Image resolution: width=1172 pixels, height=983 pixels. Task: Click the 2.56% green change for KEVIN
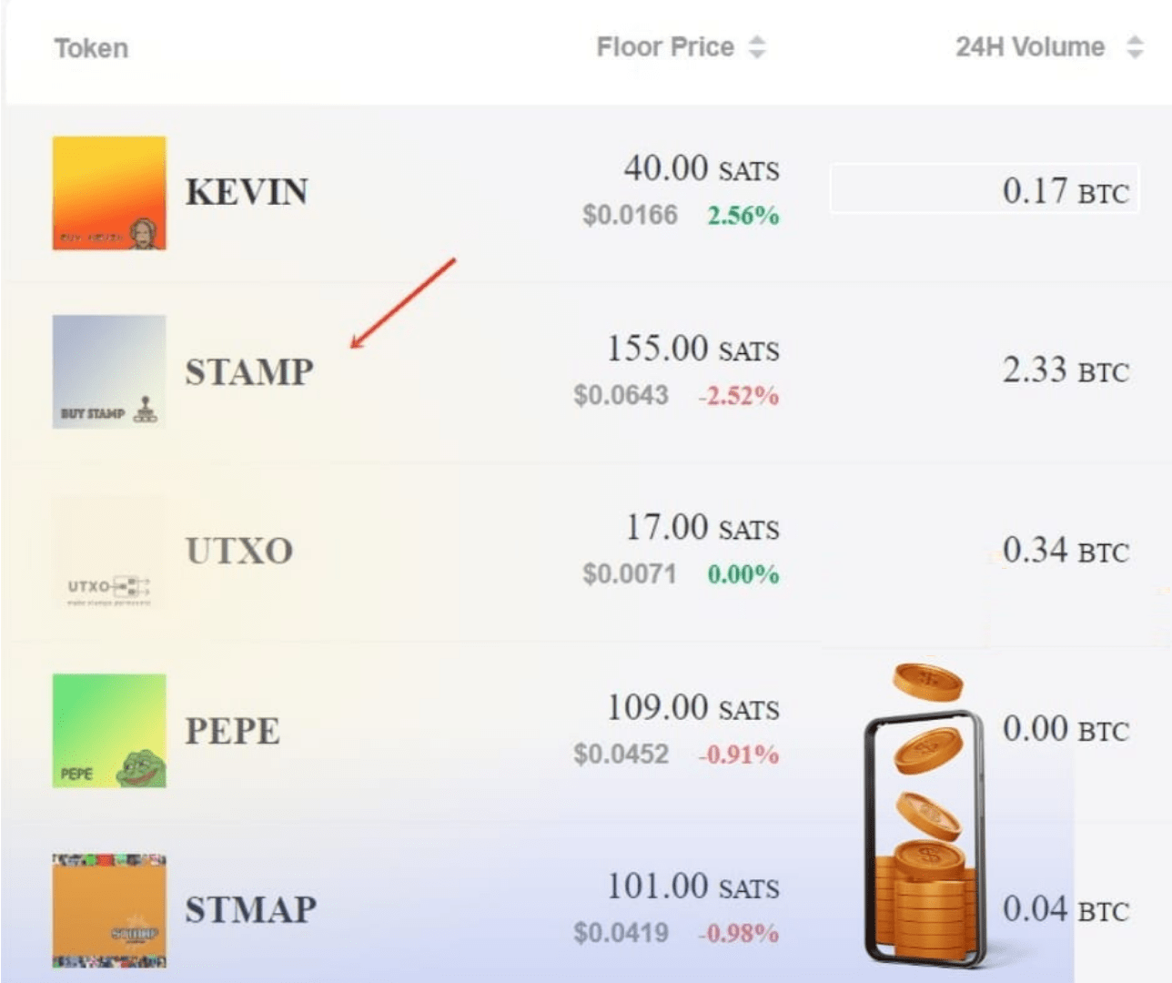pos(743,217)
